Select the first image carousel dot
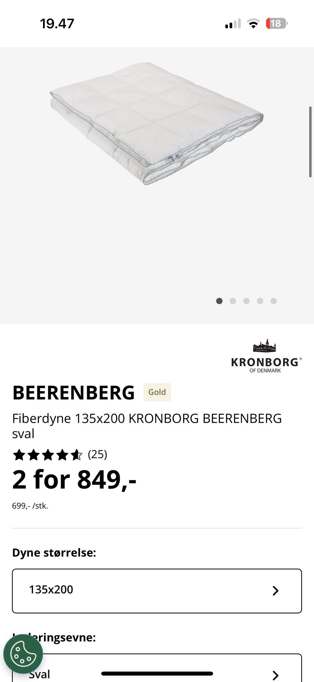 coord(219,301)
